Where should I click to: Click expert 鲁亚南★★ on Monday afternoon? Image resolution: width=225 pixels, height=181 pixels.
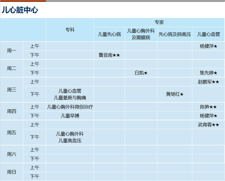[x=109, y=55]
